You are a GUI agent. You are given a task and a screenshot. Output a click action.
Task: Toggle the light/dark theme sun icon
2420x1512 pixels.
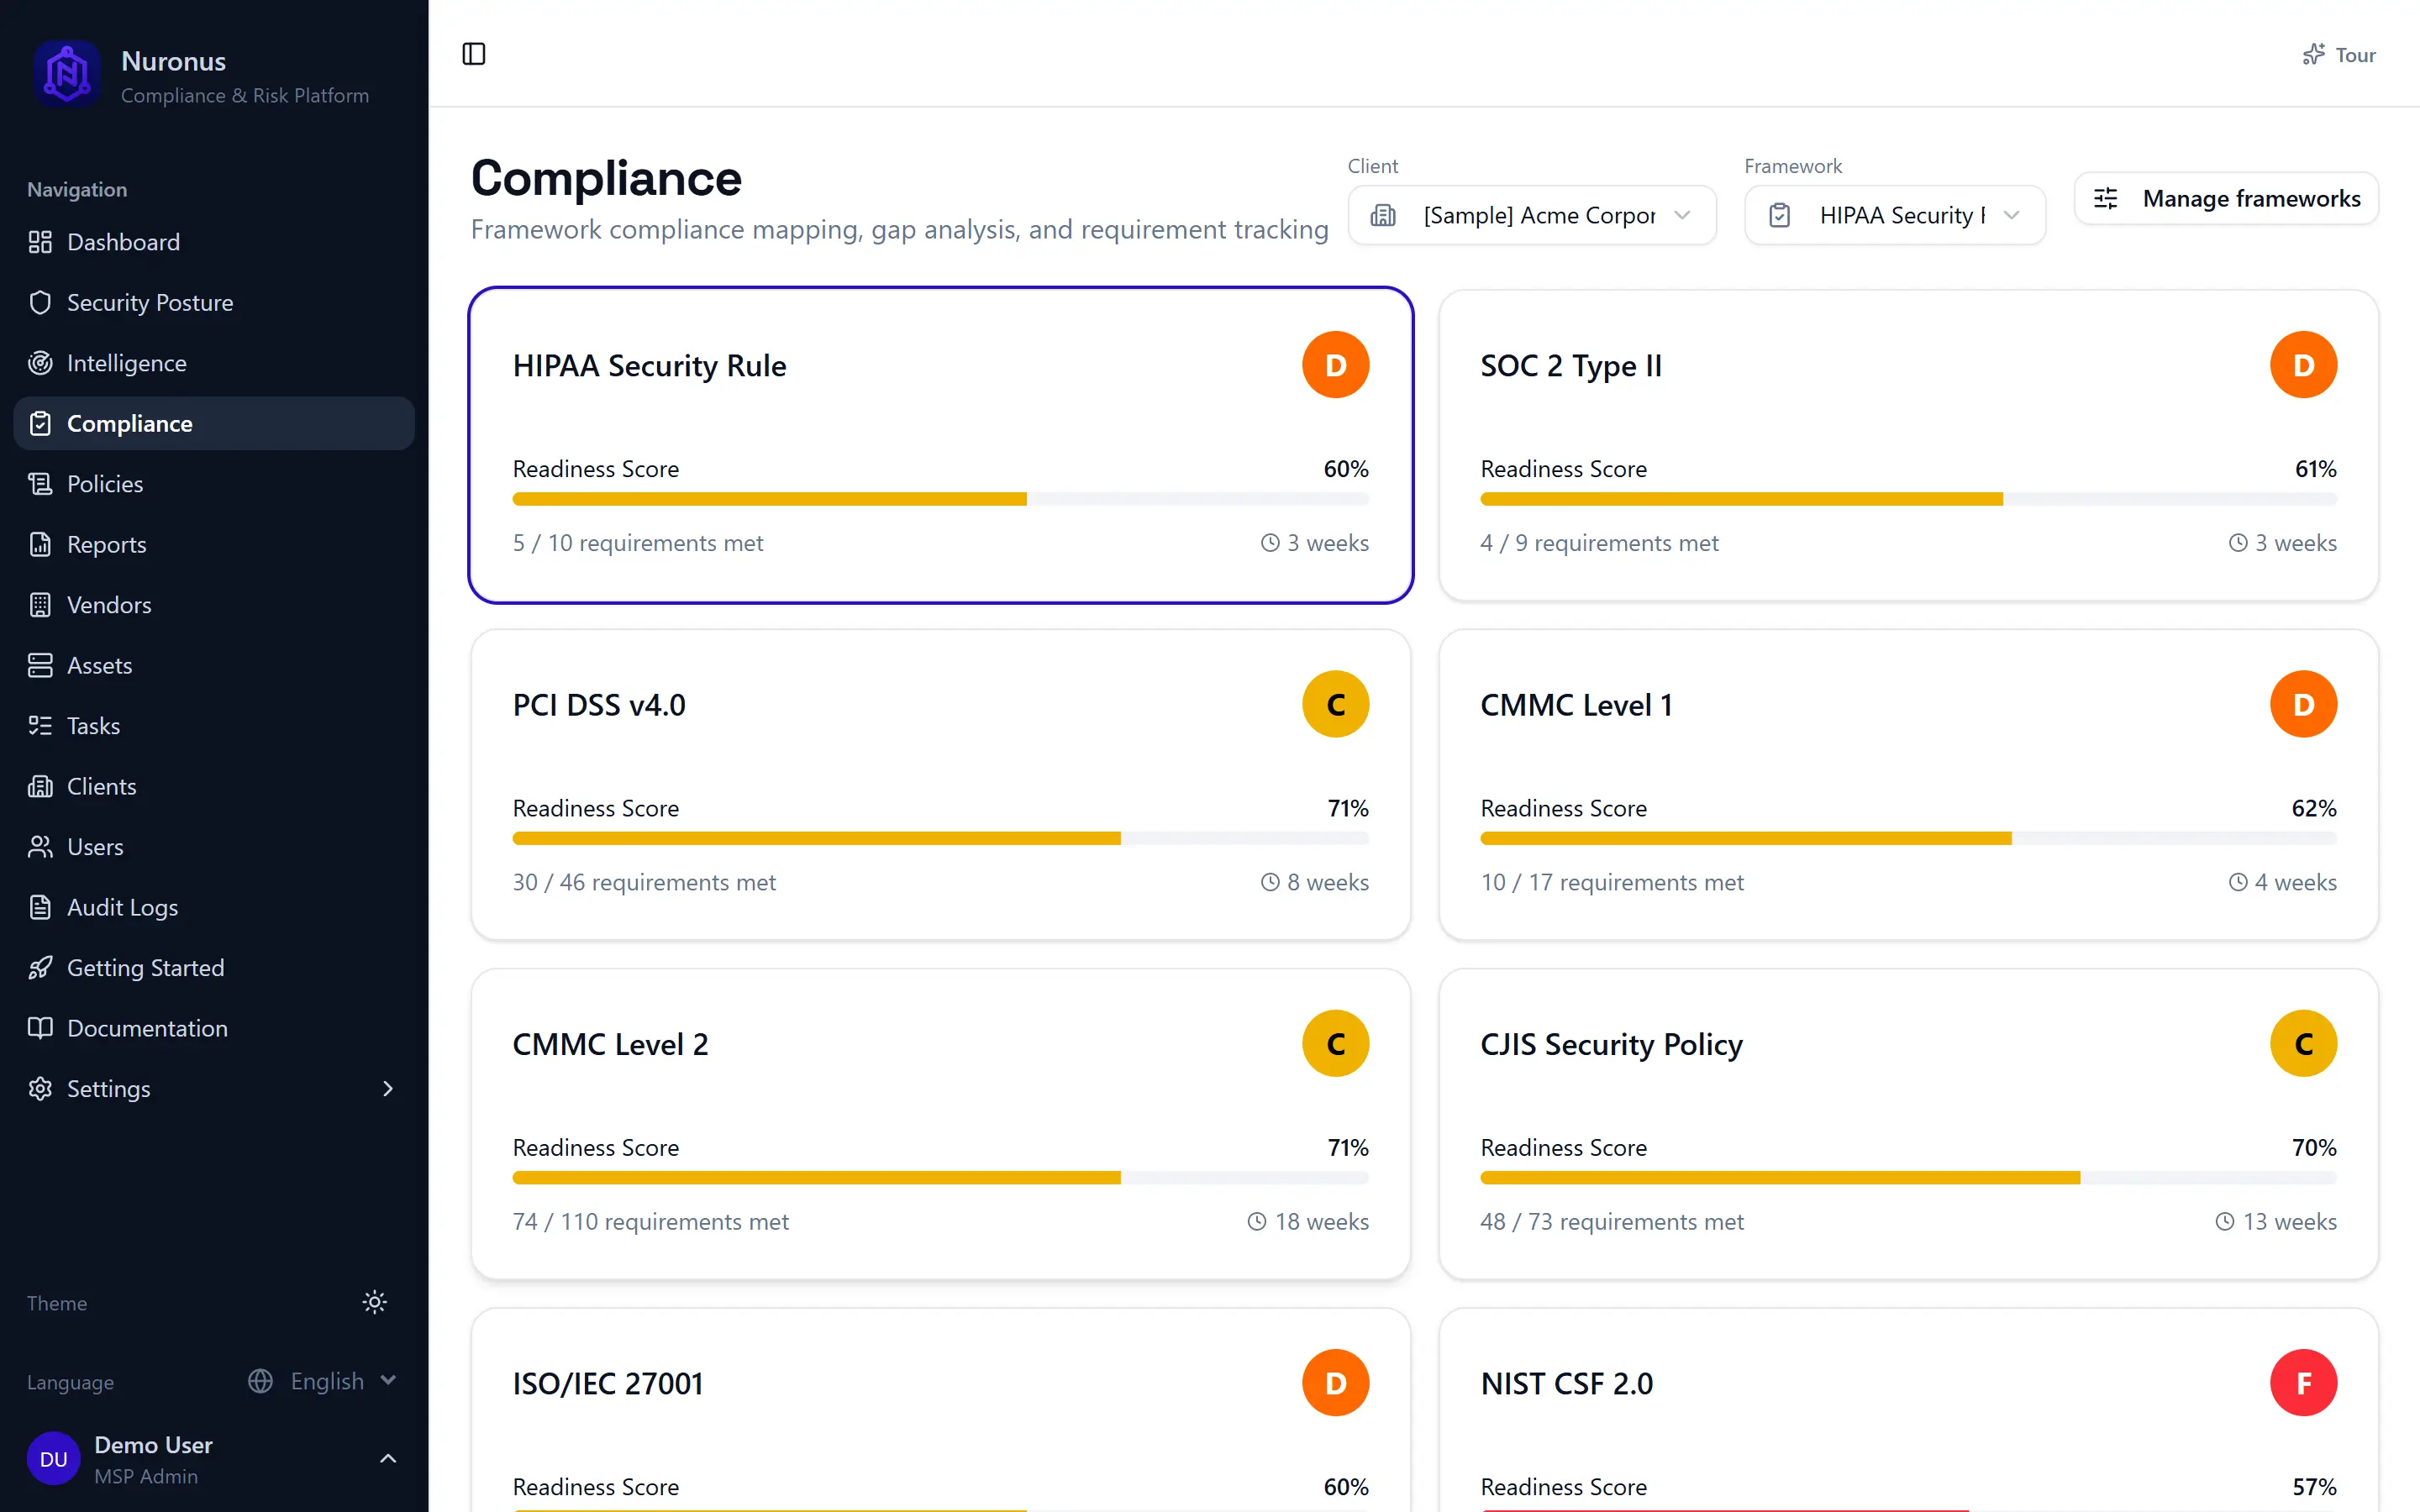(374, 1302)
